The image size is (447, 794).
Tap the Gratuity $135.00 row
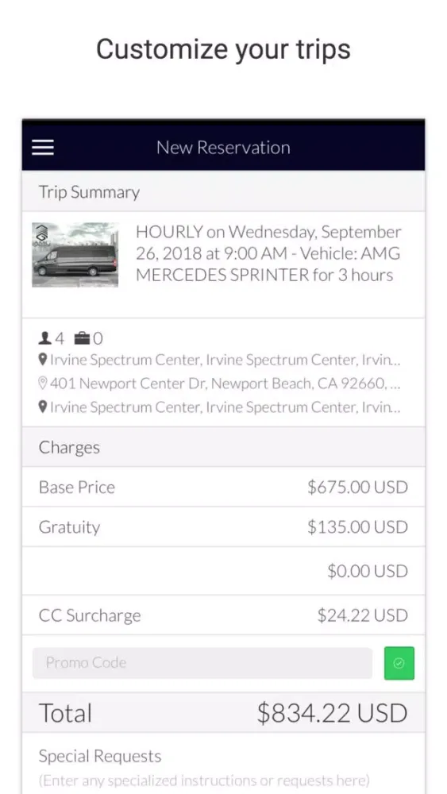223,526
